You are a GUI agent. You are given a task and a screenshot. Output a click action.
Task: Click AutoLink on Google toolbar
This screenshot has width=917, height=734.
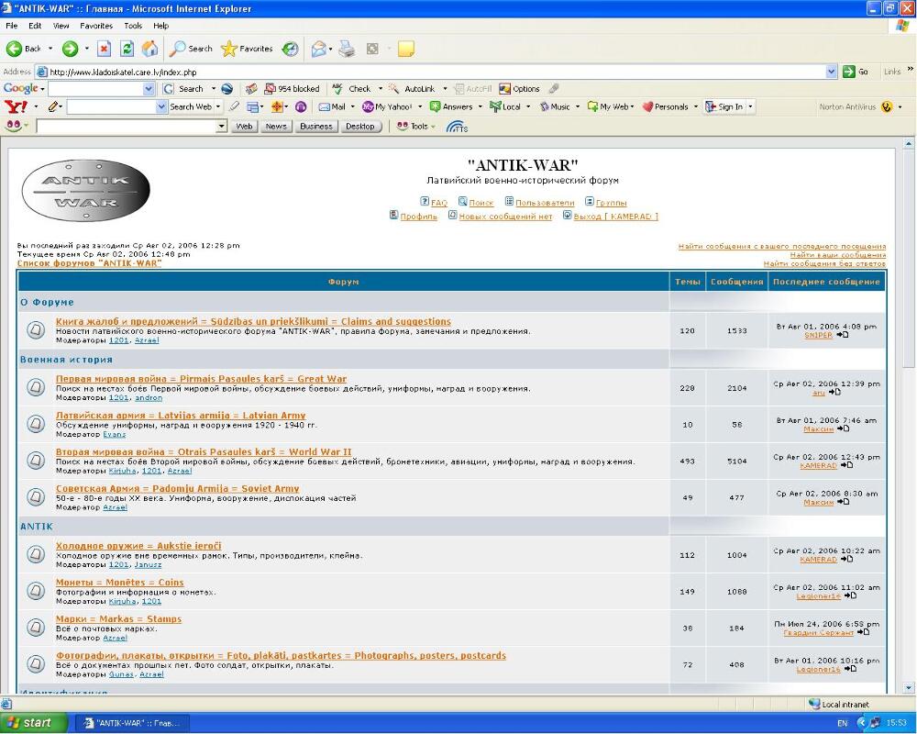413,88
